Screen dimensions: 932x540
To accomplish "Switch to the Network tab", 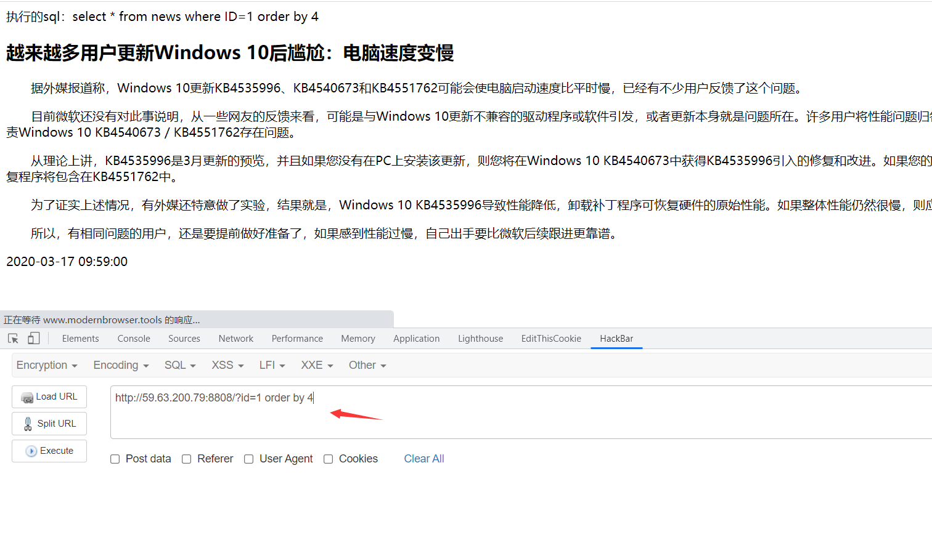I will (x=236, y=339).
